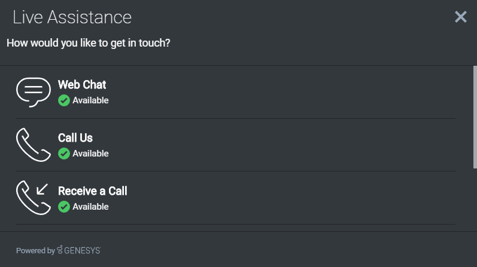This screenshot has width=477, height=267.
Task: Click the Call Us phone handset icon
Action: tap(34, 145)
